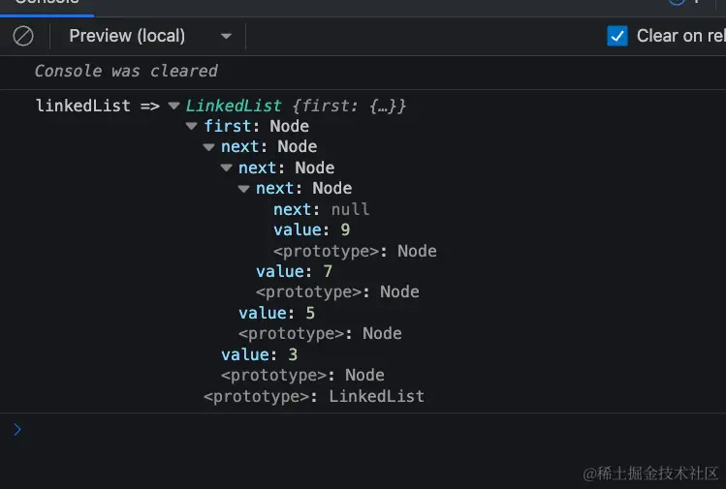Select the 'value: 5' row

point(276,313)
